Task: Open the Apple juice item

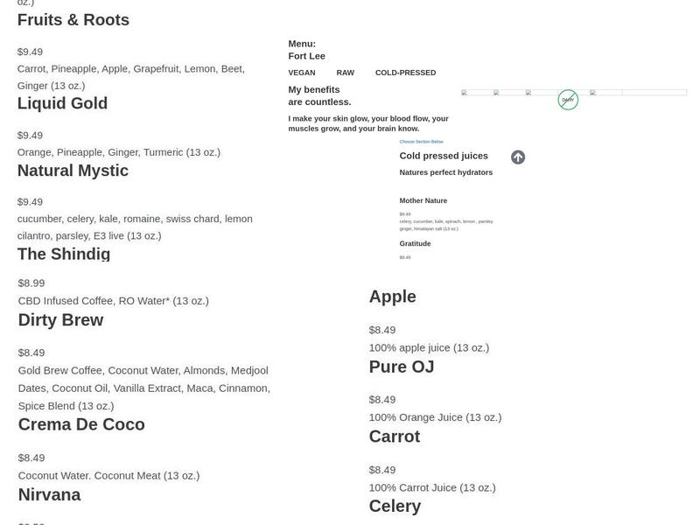Action: (x=392, y=296)
